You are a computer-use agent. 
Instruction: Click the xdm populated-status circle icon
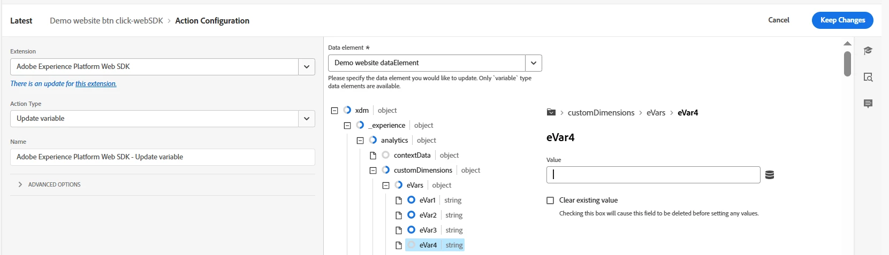pyautogui.click(x=347, y=110)
